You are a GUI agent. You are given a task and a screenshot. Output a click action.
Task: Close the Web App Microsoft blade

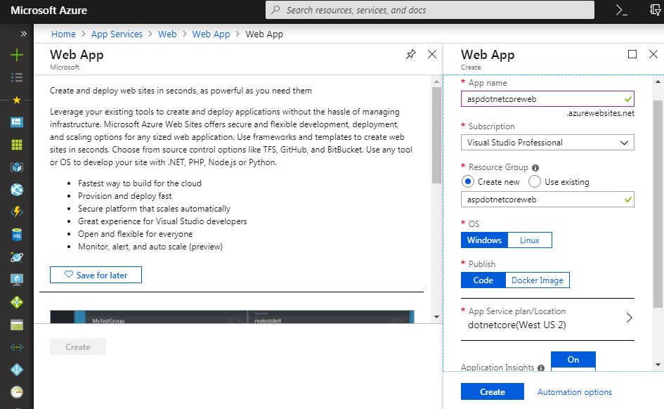432,54
